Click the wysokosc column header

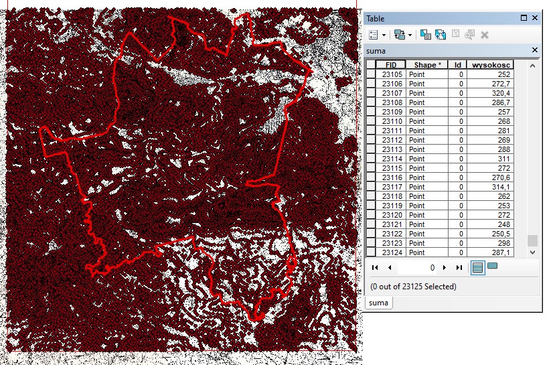491,65
